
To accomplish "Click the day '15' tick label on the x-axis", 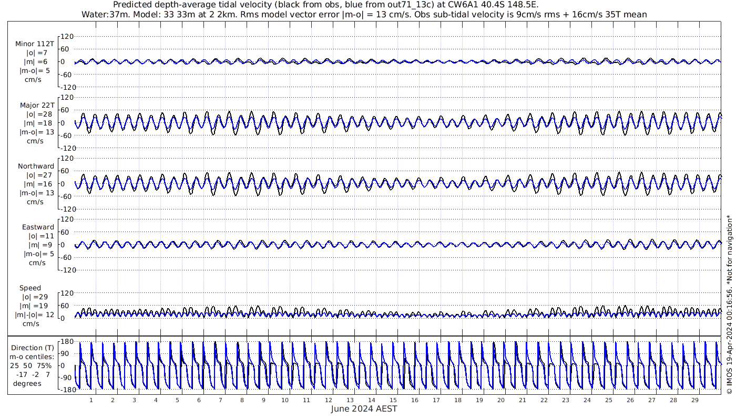I will [393, 400].
